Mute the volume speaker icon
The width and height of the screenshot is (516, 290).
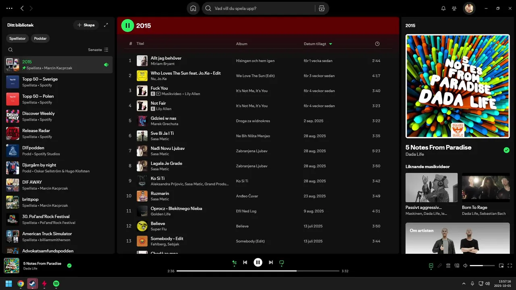point(465,266)
